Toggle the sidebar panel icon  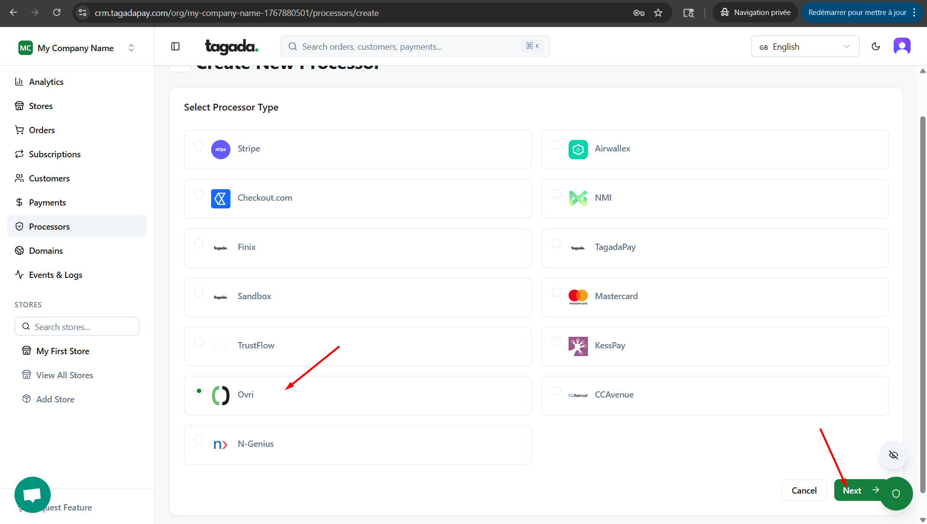pos(175,46)
